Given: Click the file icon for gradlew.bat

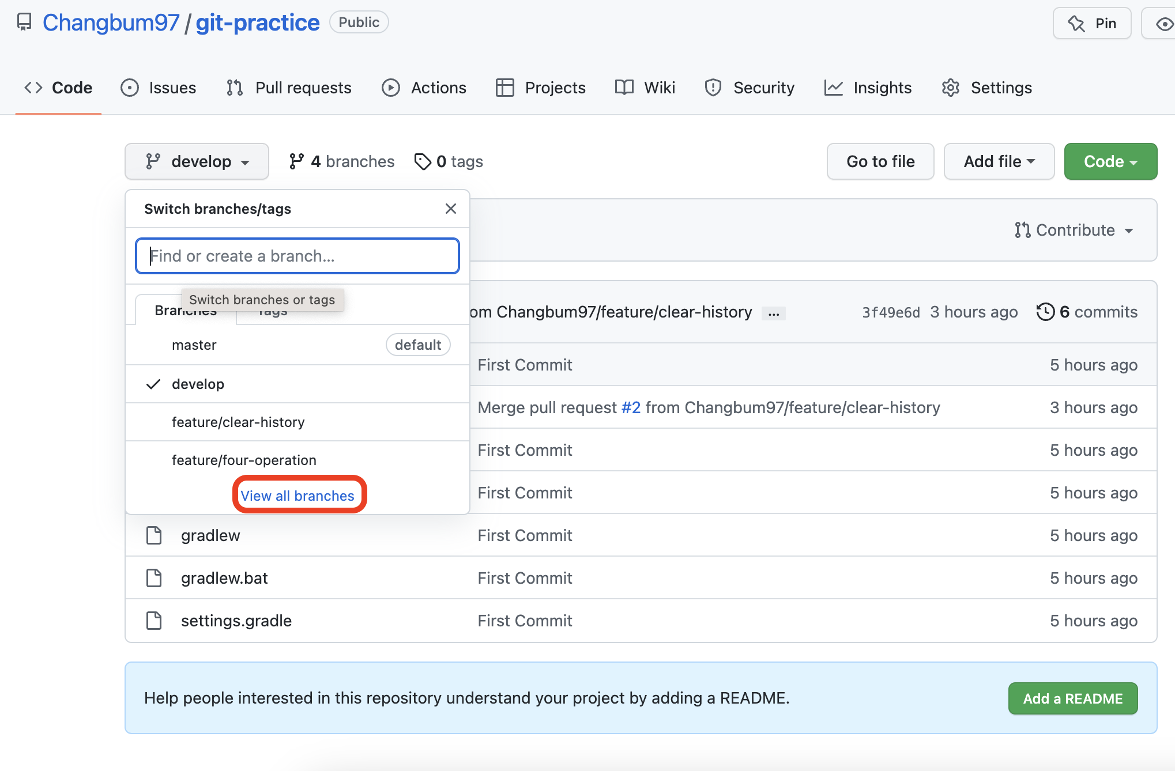Looking at the screenshot, I should [x=154, y=578].
